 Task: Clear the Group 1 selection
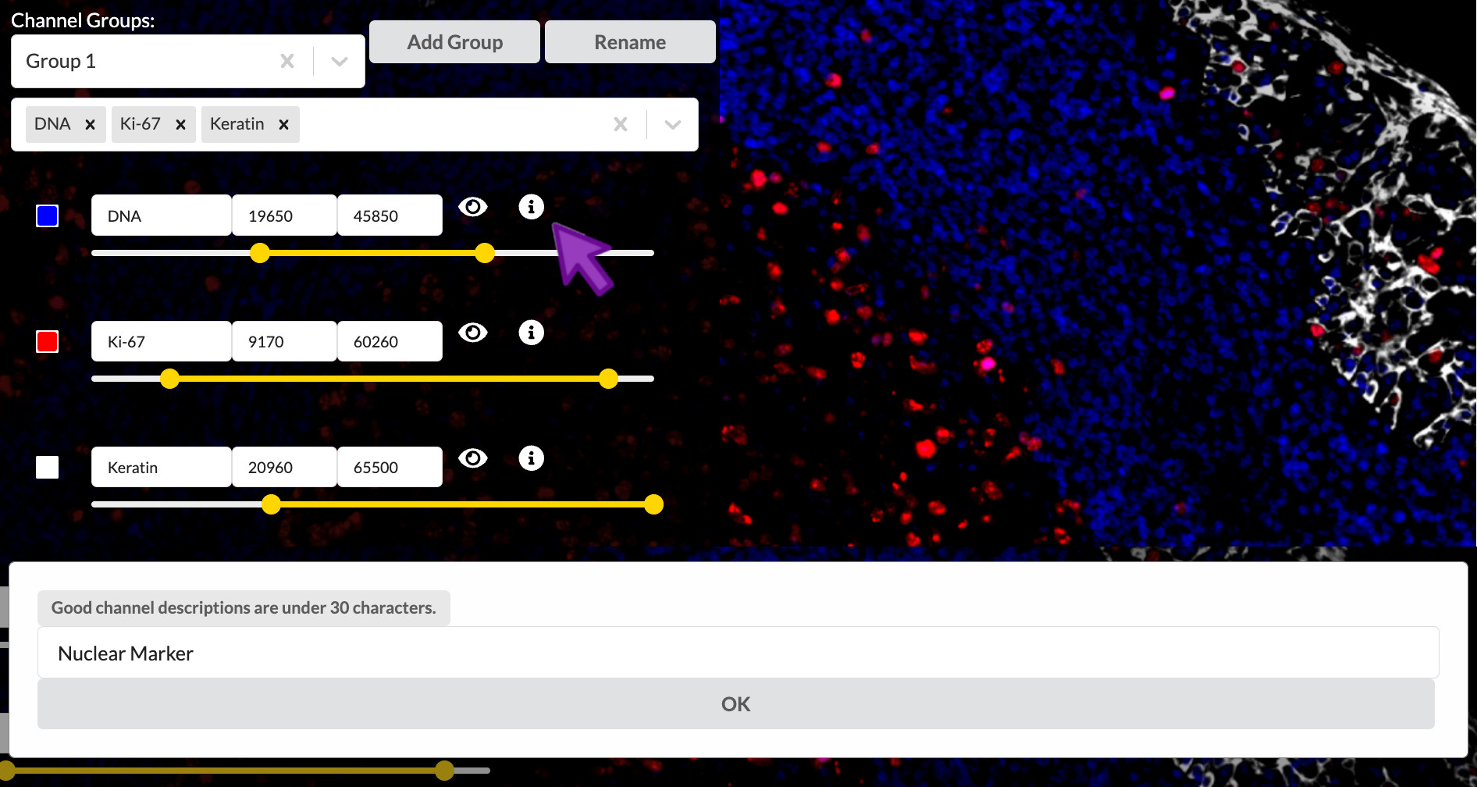click(x=287, y=61)
